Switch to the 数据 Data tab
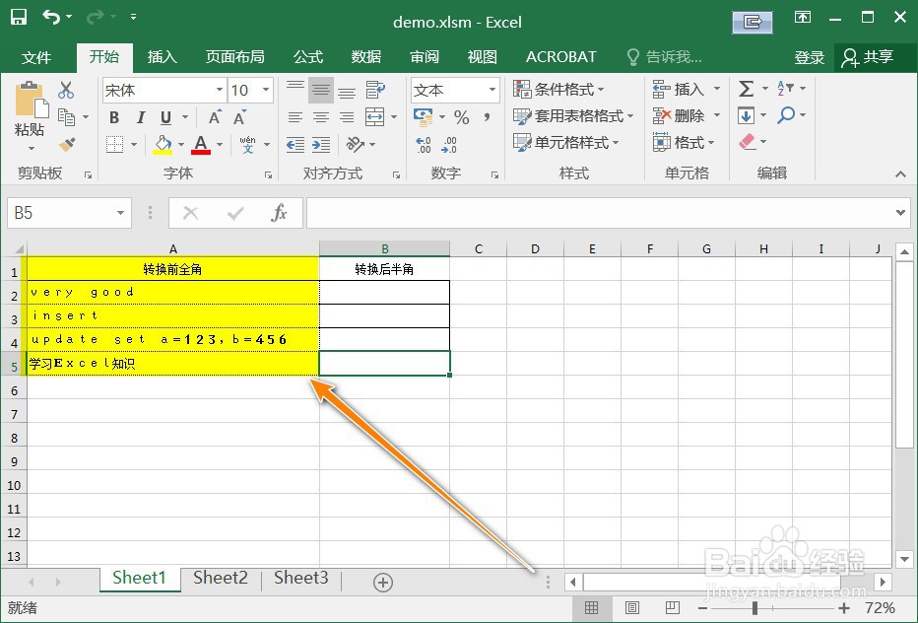Screen dimensions: 918x623 365,57
